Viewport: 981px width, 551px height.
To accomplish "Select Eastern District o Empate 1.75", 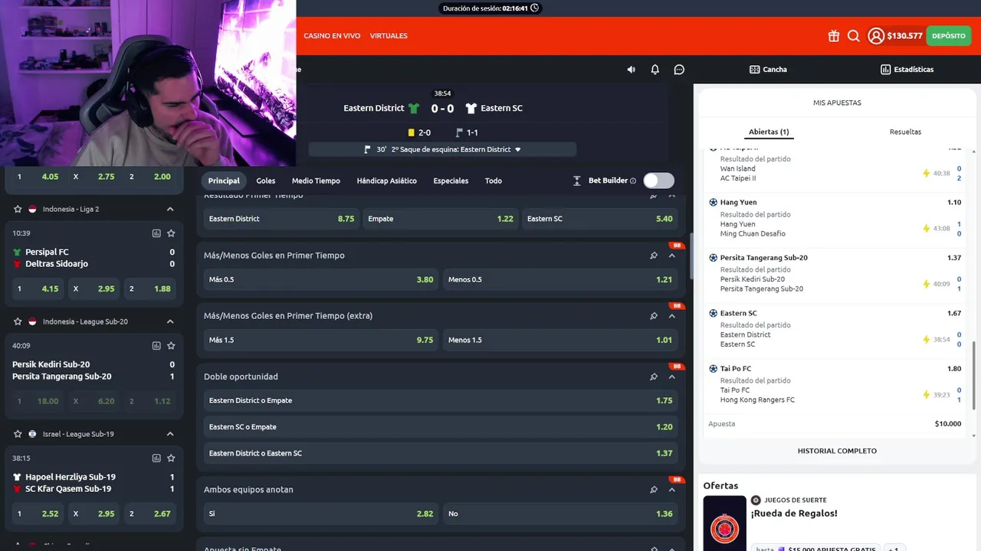I will [x=441, y=400].
